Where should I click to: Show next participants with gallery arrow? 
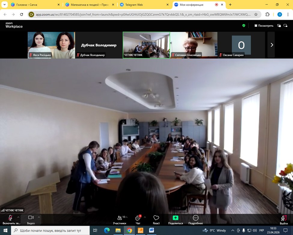(272, 45)
